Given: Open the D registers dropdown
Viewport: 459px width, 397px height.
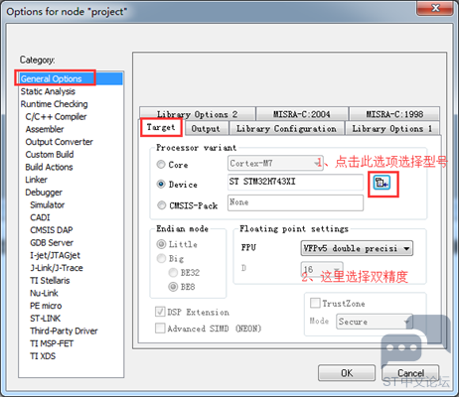Looking at the screenshot, I should pos(322,269).
